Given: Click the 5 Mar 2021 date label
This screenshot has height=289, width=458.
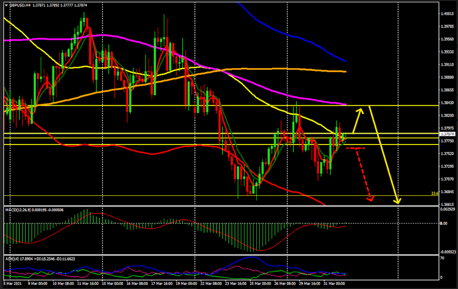Looking at the screenshot, I should coord(13,284).
